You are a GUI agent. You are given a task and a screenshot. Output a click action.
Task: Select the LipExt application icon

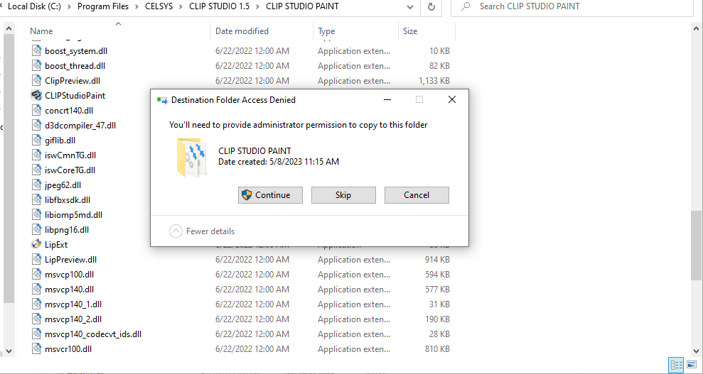click(x=36, y=244)
